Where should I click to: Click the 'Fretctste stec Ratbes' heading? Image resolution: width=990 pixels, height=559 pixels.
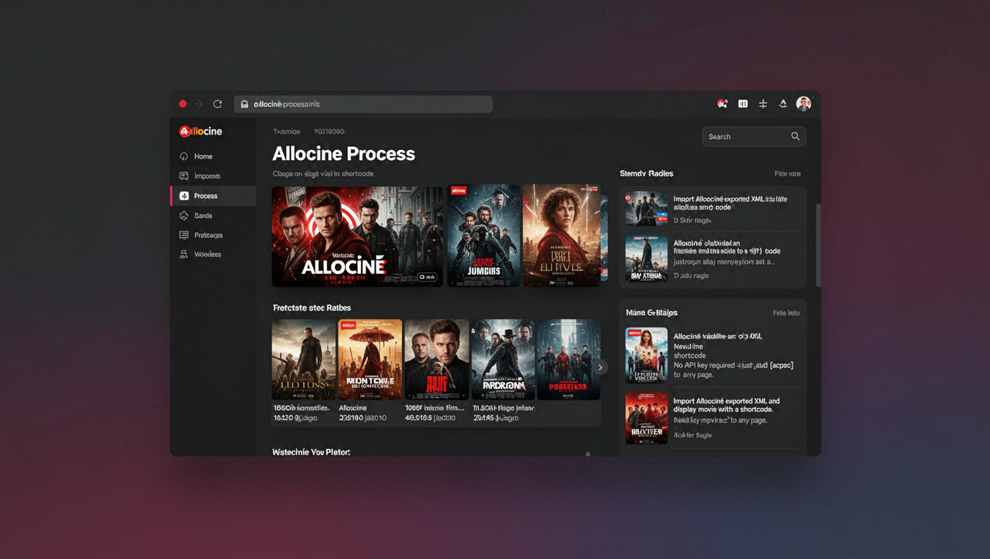pos(312,308)
